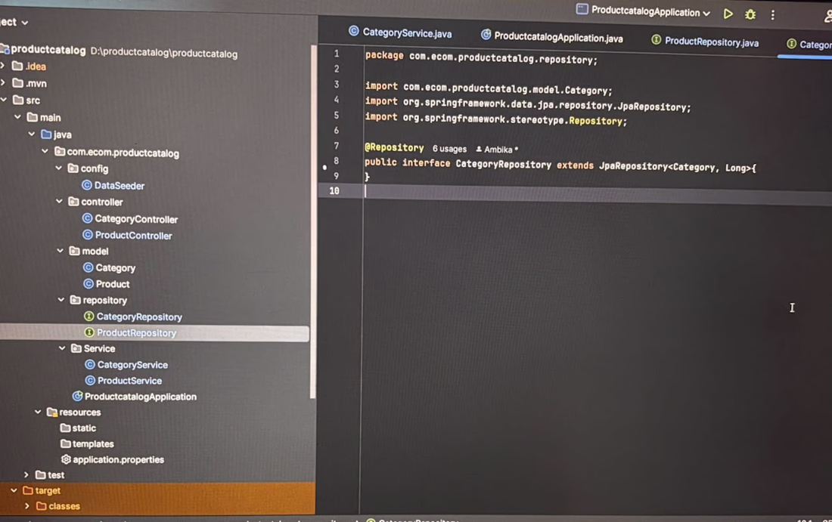Screen dimensions: 832x522
Task: Open the CategoryController class icon
Action: (x=88, y=218)
